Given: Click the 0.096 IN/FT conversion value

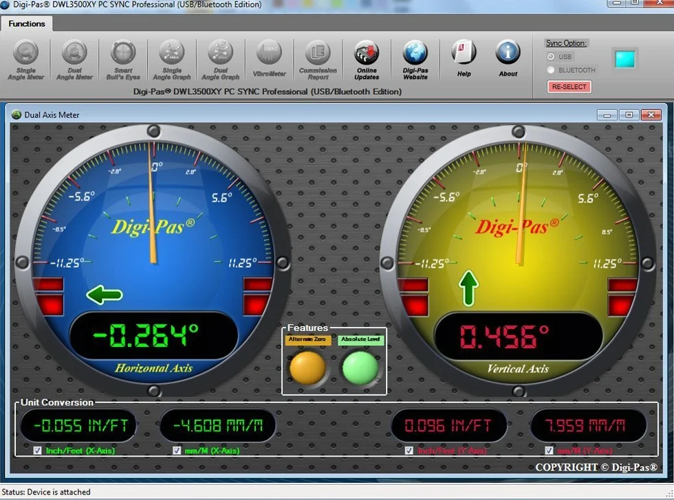Looking at the screenshot, I should [x=448, y=425].
